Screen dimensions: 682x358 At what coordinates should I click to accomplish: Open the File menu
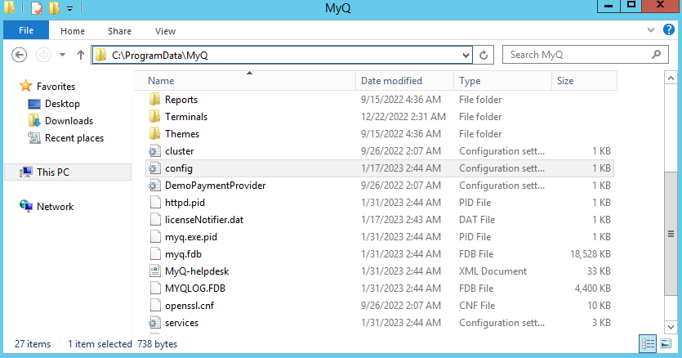point(25,30)
